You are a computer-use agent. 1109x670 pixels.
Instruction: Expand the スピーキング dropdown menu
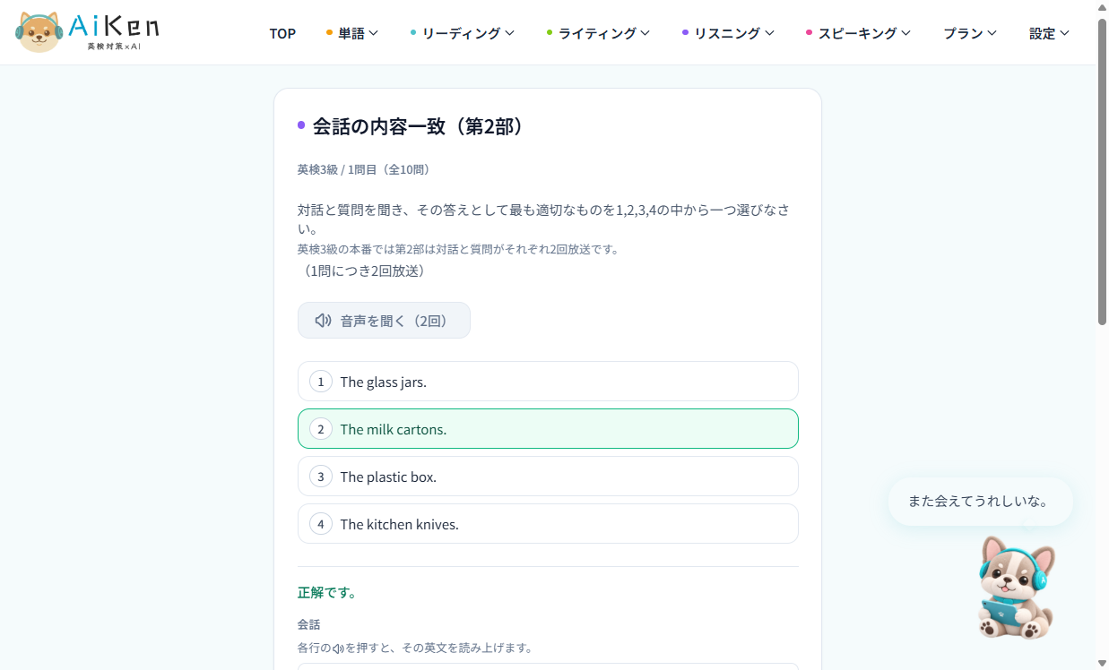pyautogui.click(x=858, y=33)
